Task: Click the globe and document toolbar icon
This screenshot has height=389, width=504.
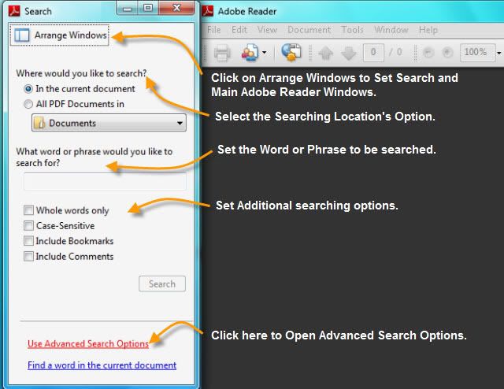Action: (291, 54)
